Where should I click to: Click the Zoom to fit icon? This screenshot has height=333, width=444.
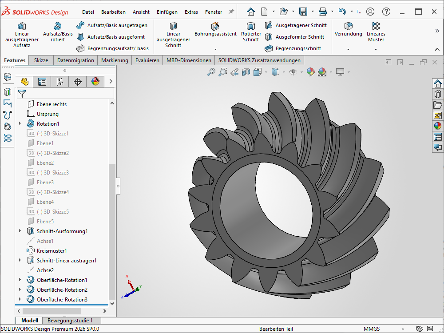(211, 71)
